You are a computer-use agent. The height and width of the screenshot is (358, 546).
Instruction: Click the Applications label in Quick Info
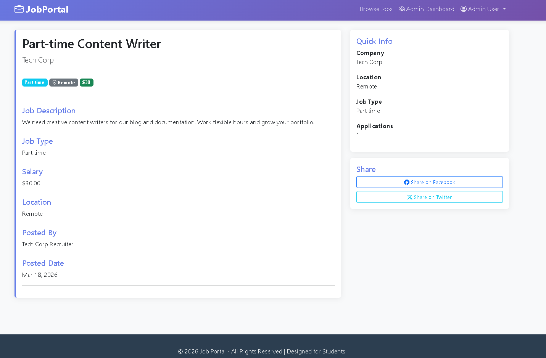(375, 126)
